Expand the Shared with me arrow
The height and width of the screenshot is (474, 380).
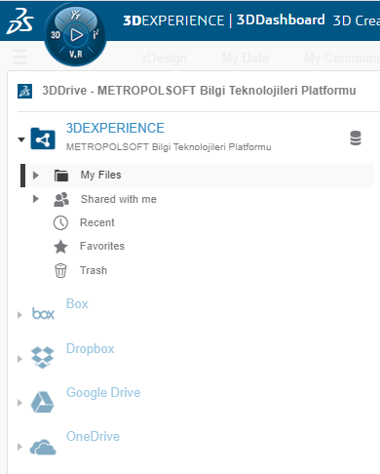tap(36, 199)
